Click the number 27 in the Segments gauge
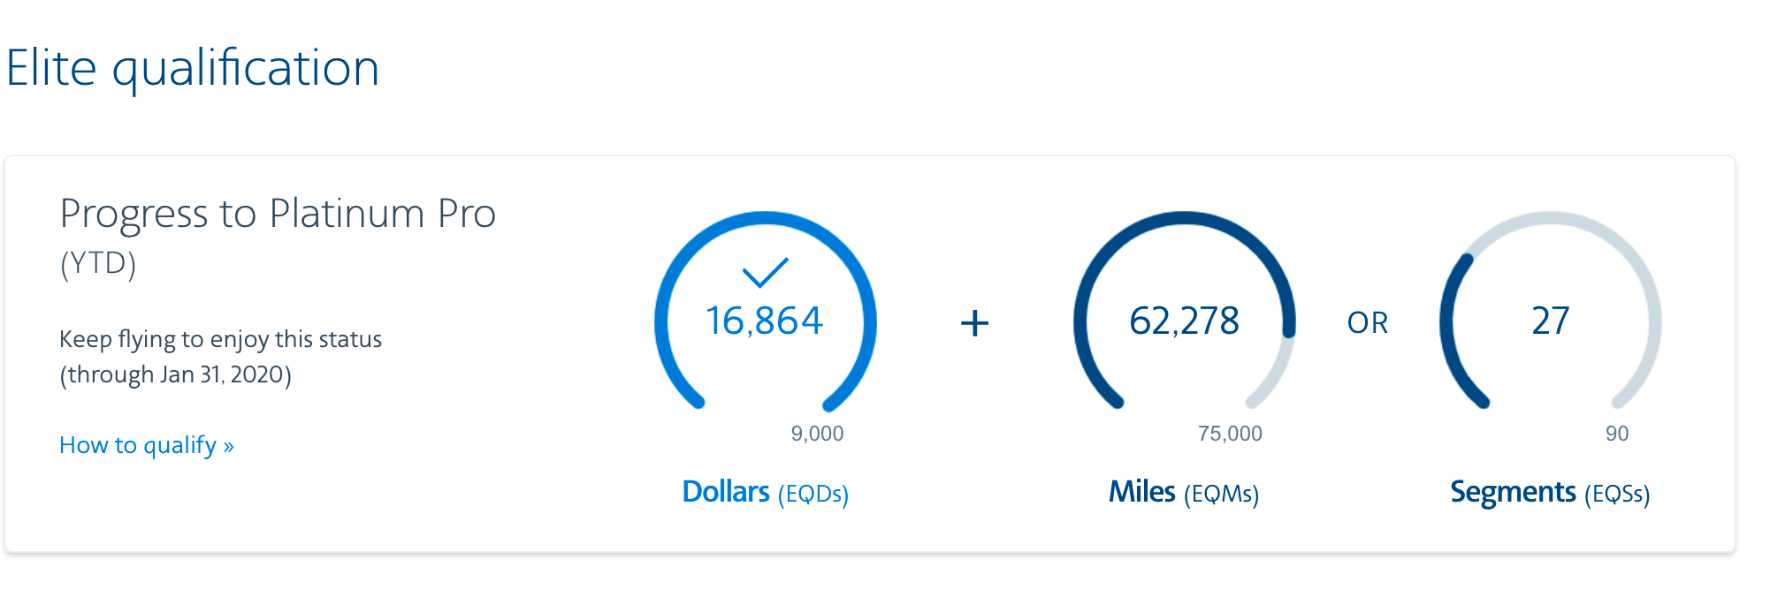 1550,321
